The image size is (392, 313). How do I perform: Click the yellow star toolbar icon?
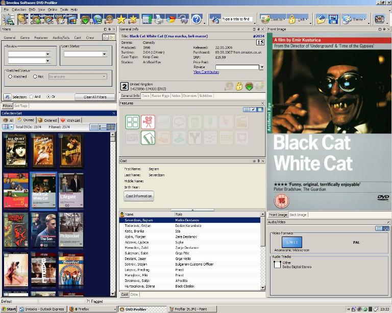(121, 19)
